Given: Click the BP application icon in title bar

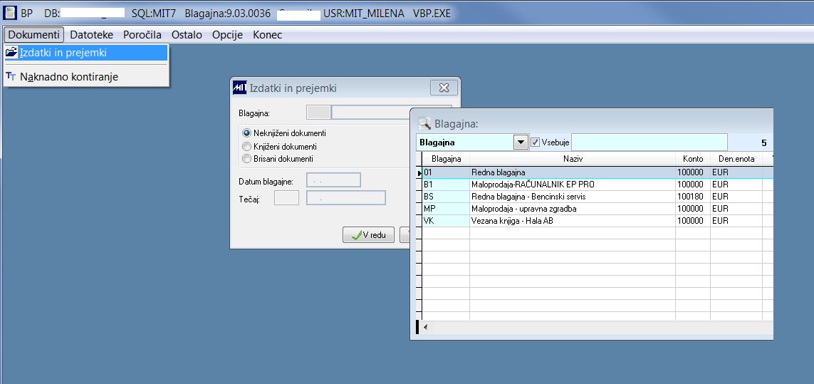Looking at the screenshot, I should (x=10, y=13).
